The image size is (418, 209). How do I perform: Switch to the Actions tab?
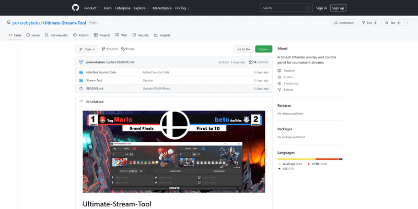point(81,35)
